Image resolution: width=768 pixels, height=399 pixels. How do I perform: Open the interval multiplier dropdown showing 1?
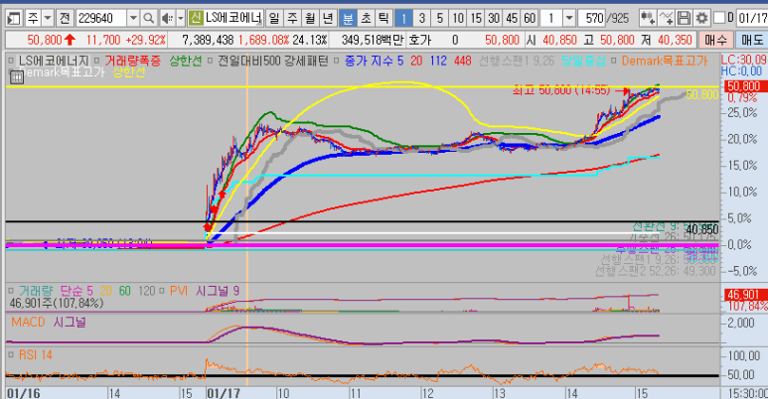click(570, 18)
